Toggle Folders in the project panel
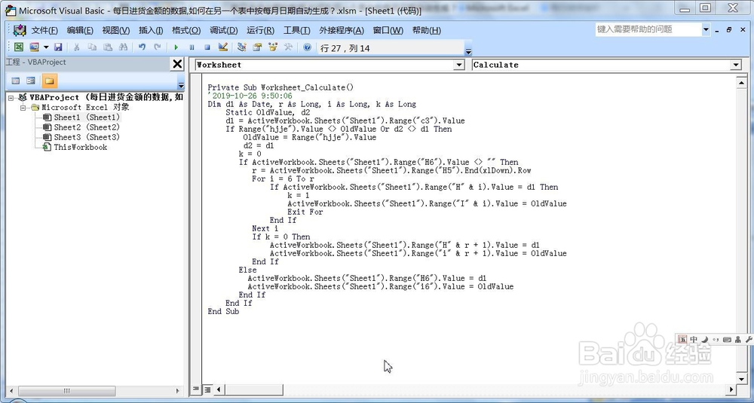This screenshot has height=403, width=754. tap(48, 81)
